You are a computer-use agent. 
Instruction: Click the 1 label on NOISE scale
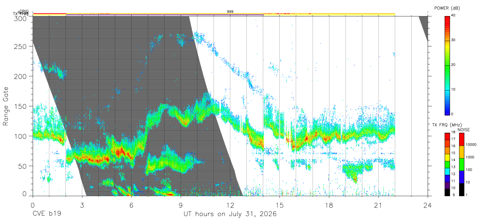tap(467, 195)
